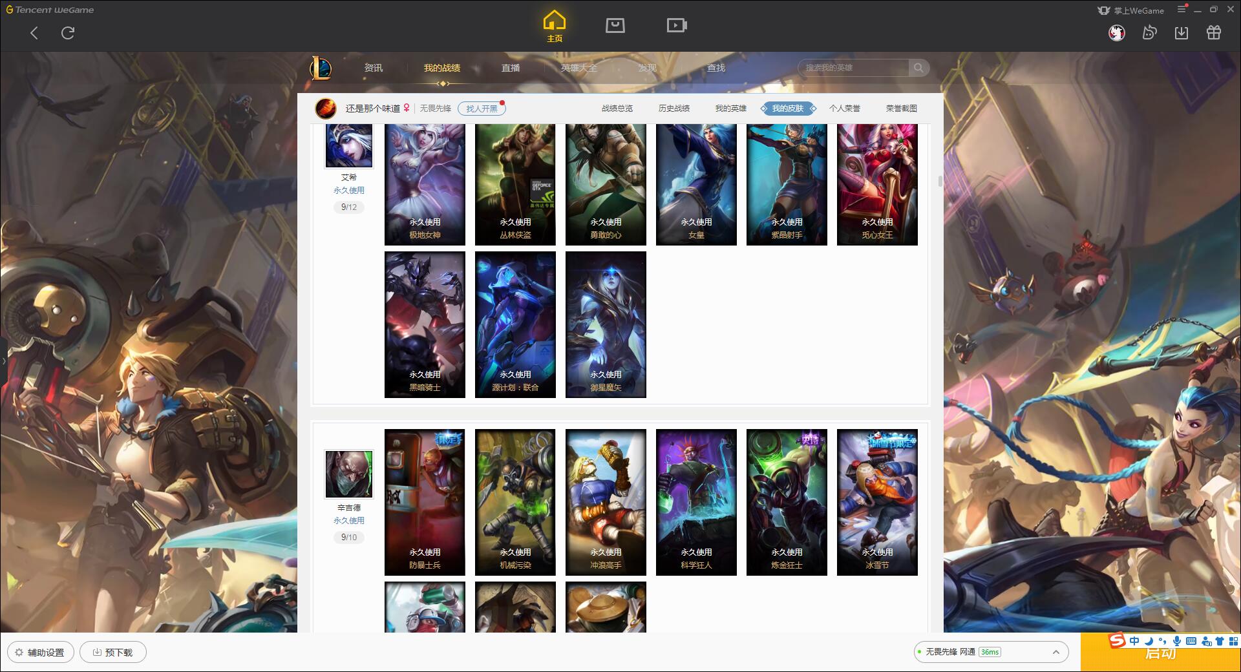Open the user avatar in top right
The width and height of the screenshot is (1241, 672).
(x=1116, y=32)
